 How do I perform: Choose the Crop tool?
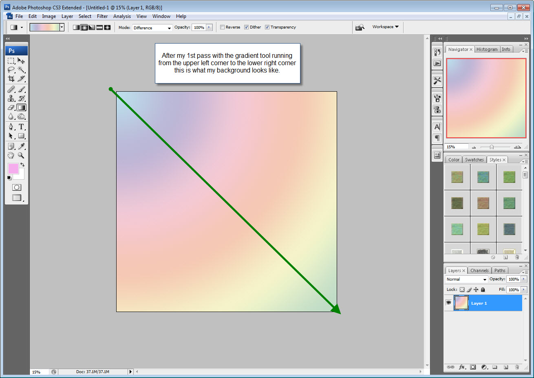[11, 79]
